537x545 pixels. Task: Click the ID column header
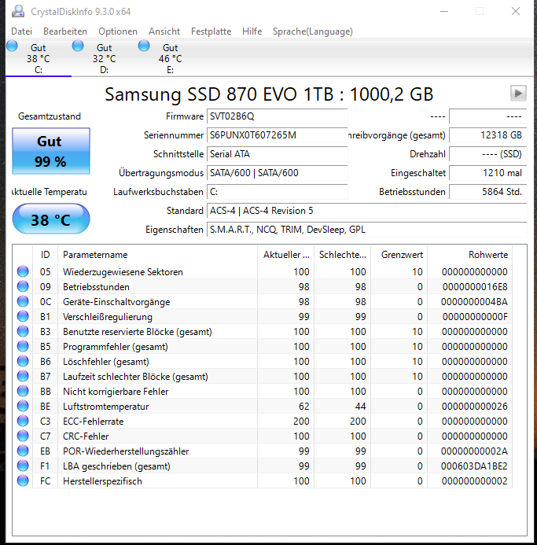coord(45,255)
